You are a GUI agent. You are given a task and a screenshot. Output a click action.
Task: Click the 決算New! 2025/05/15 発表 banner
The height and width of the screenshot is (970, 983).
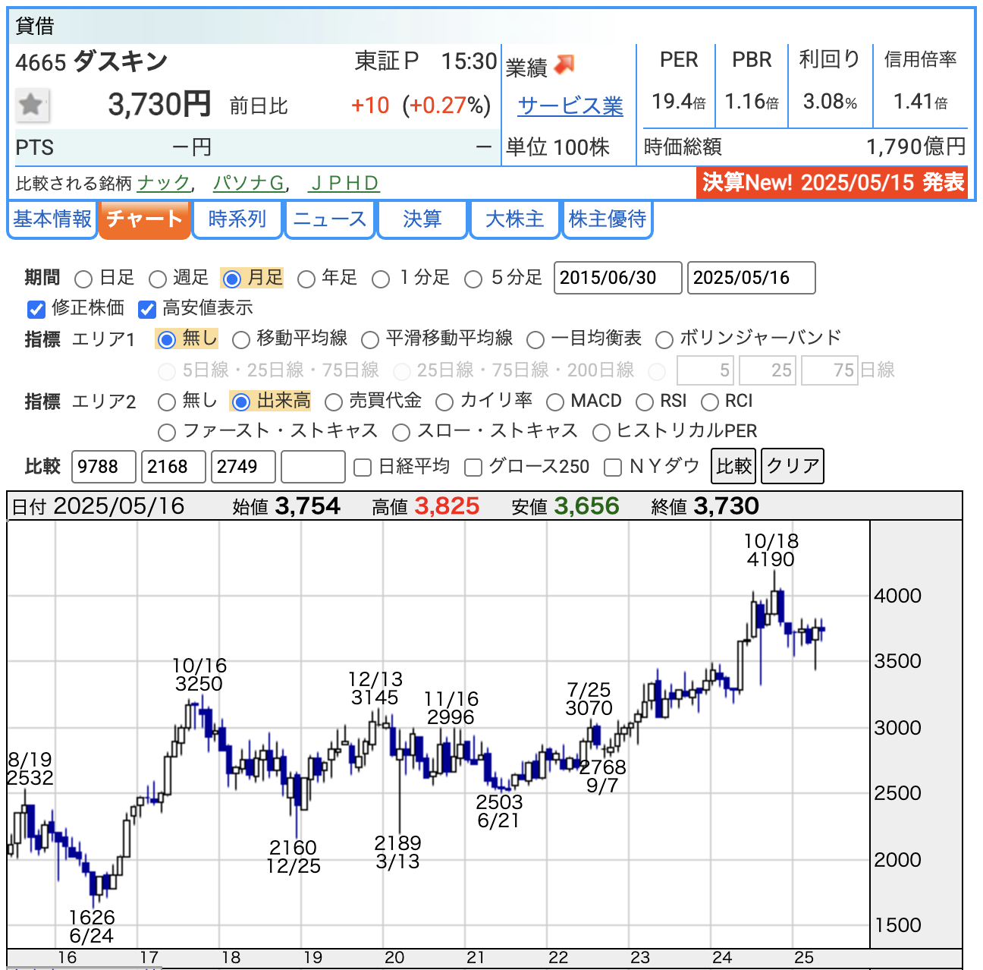[832, 183]
